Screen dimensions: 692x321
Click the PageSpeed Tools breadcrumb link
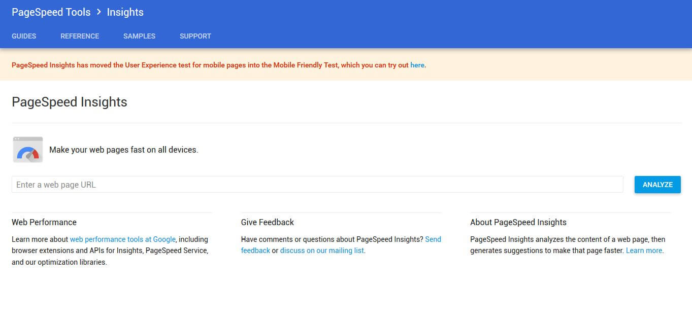(x=51, y=12)
